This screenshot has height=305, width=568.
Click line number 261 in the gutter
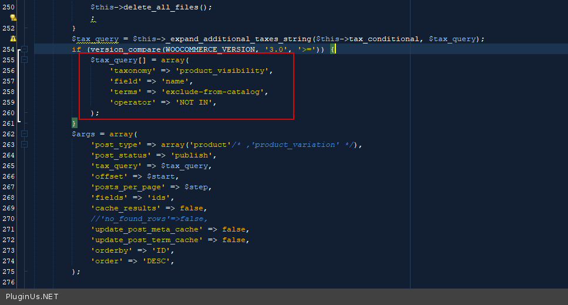(8, 123)
